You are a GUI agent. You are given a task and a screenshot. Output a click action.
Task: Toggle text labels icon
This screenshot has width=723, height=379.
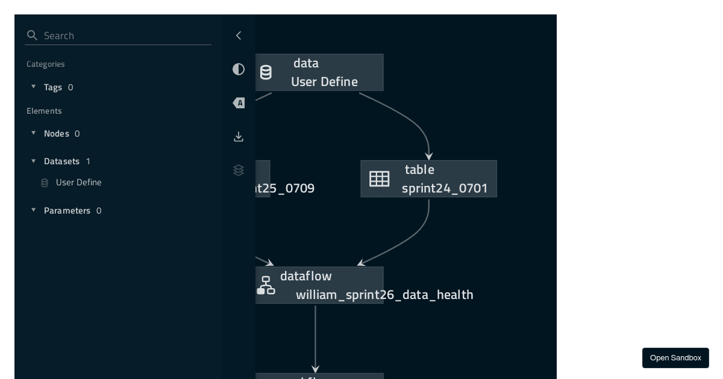point(239,103)
